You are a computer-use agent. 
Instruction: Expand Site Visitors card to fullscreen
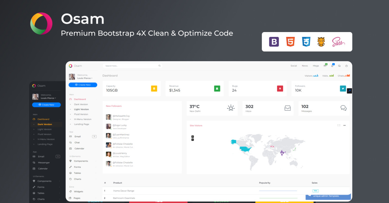click(339, 125)
